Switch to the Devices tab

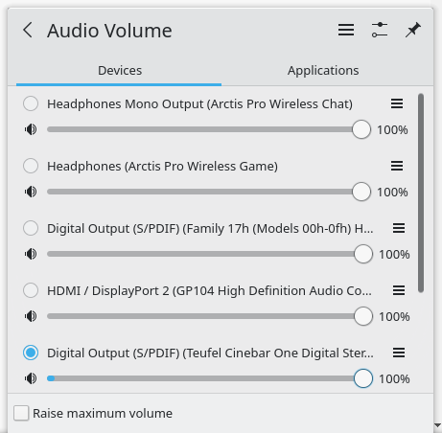point(120,70)
